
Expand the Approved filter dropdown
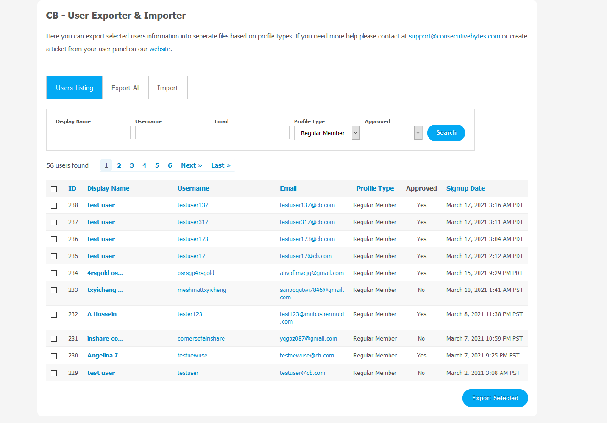(x=393, y=133)
